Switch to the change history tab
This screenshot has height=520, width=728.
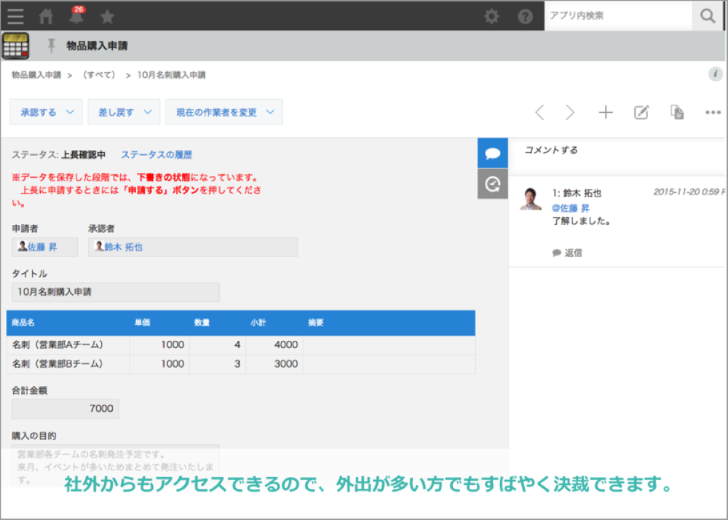[493, 184]
